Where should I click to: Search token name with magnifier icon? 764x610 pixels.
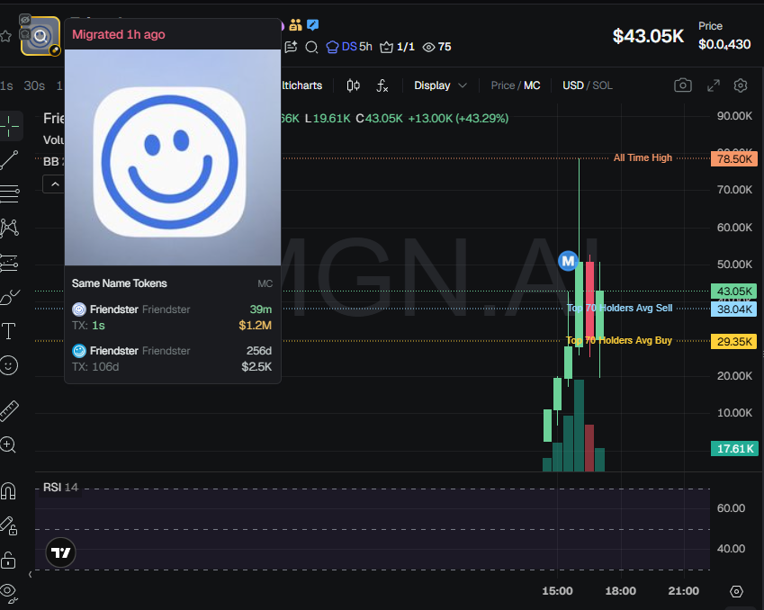pos(311,48)
